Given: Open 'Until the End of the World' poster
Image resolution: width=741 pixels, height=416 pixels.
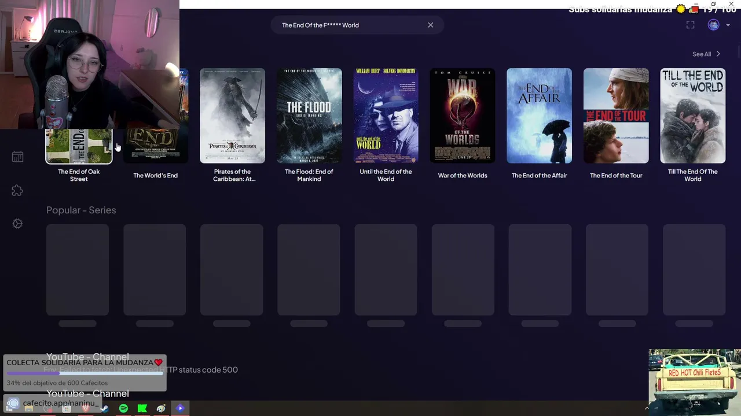Looking at the screenshot, I should [386, 116].
